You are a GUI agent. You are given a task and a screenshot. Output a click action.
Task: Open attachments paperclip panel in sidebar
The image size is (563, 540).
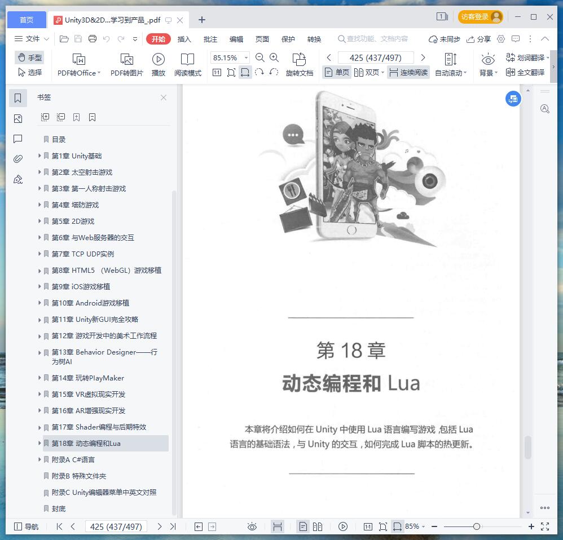(x=18, y=159)
